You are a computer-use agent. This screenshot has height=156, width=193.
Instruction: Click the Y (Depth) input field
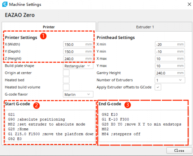(78, 51)
